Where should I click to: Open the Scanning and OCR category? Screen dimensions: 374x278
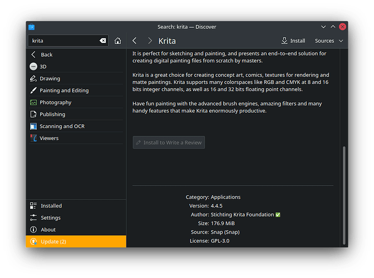(76, 126)
